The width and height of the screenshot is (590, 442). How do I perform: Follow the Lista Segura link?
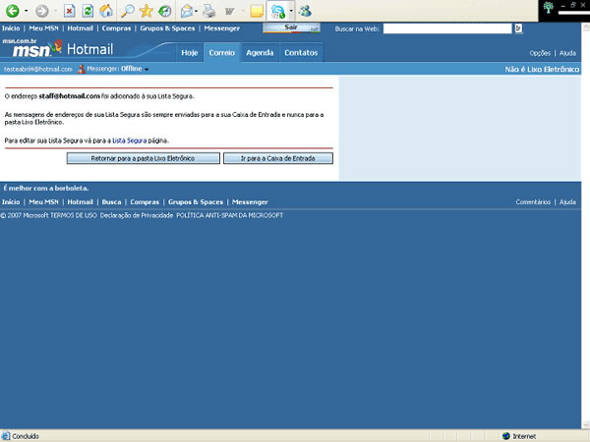click(131, 141)
